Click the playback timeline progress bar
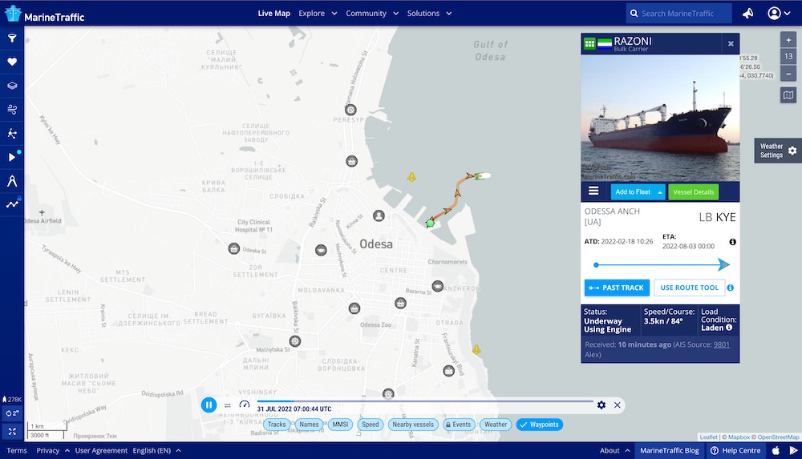The width and height of the screenshot is (802, 459). (x=425, y=401)
